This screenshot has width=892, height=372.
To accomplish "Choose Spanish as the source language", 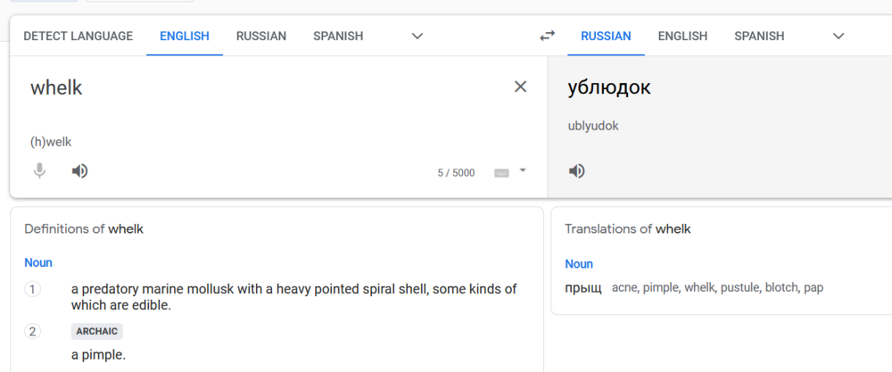I will (x=338, y=37).
